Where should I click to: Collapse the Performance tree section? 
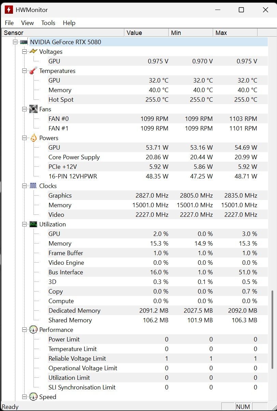(24, 330)
